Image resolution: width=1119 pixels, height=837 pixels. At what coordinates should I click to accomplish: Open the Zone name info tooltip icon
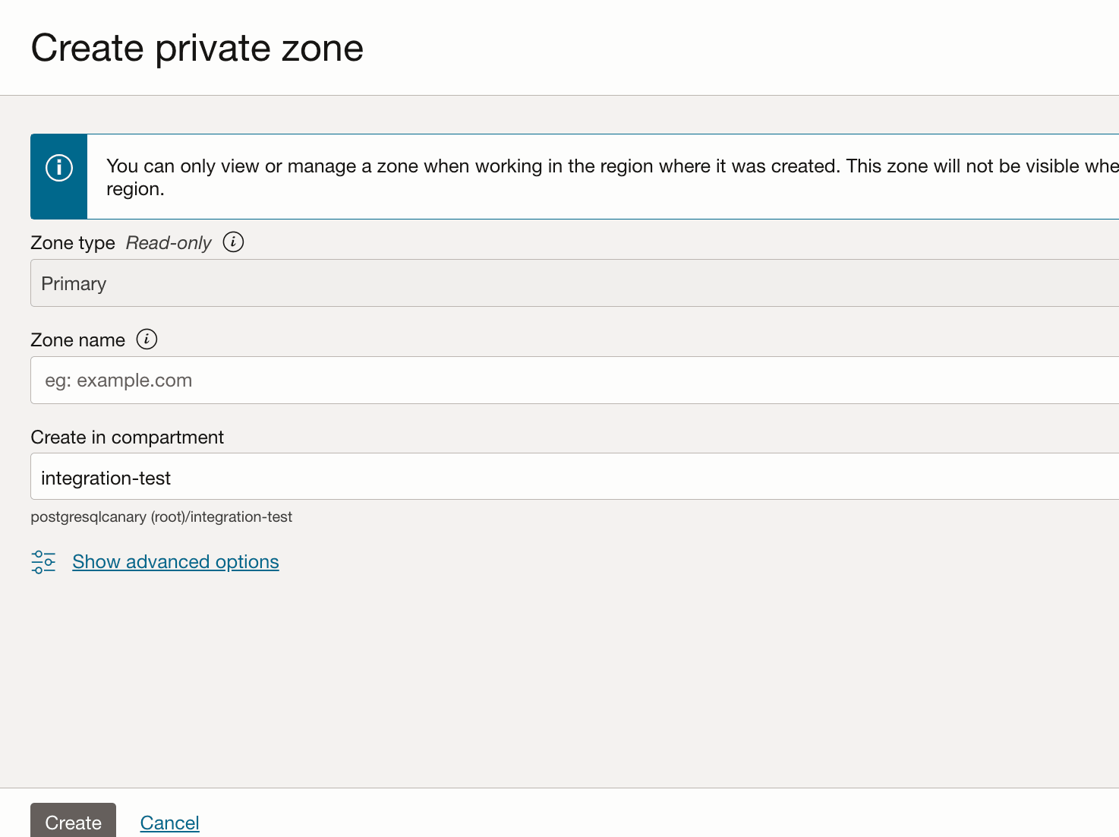coord(147,340)
